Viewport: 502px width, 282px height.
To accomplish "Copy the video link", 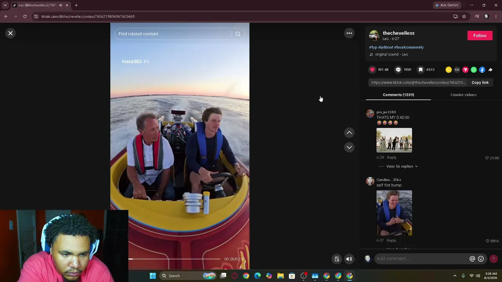I will 480,83.
